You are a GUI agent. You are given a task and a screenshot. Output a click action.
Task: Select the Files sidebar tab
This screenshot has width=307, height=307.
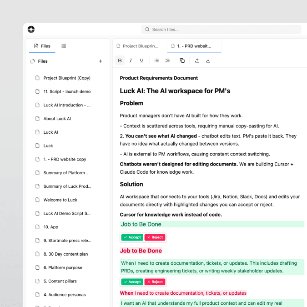click(x=42, y=46)
